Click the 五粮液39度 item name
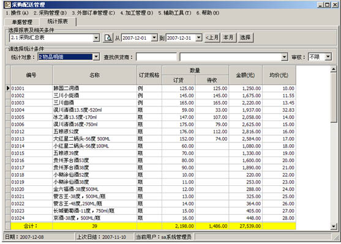Viewport: 341px width, 244px height. pos(66,153)
